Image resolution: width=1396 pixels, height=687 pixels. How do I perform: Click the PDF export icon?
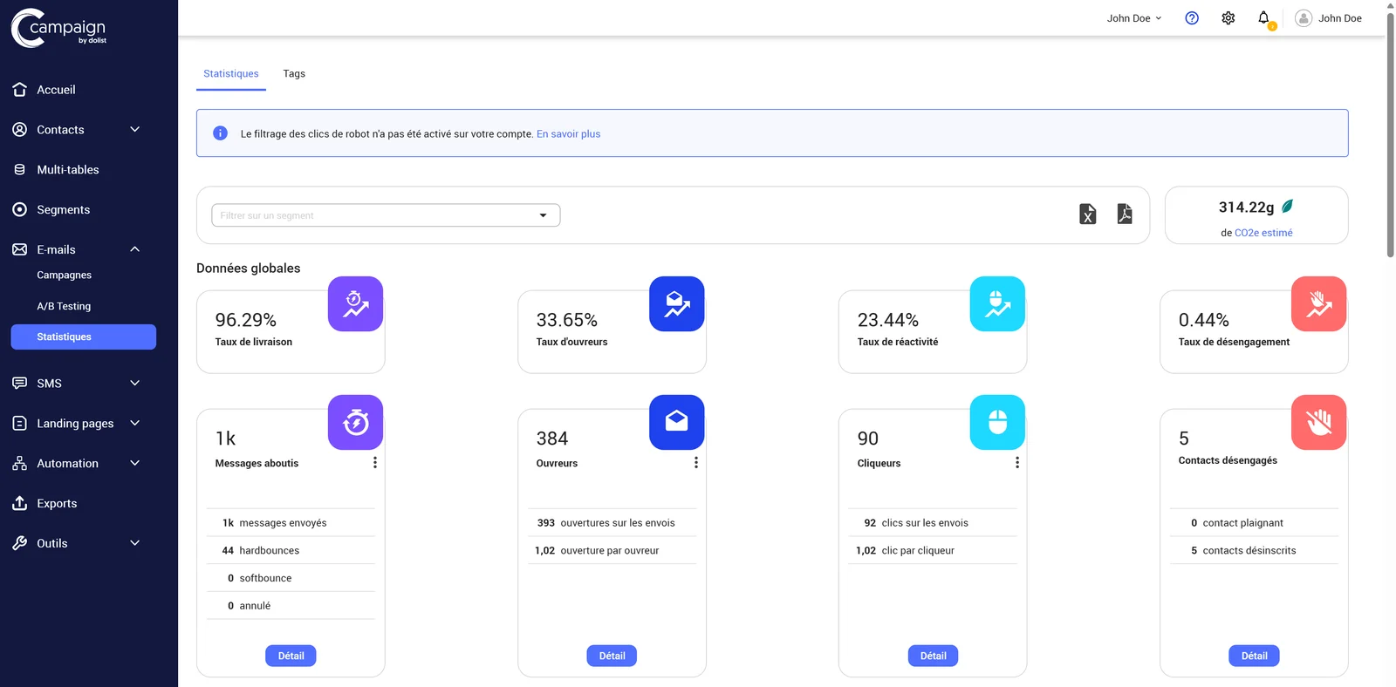pyautogui.click(x=1125, y=214)
